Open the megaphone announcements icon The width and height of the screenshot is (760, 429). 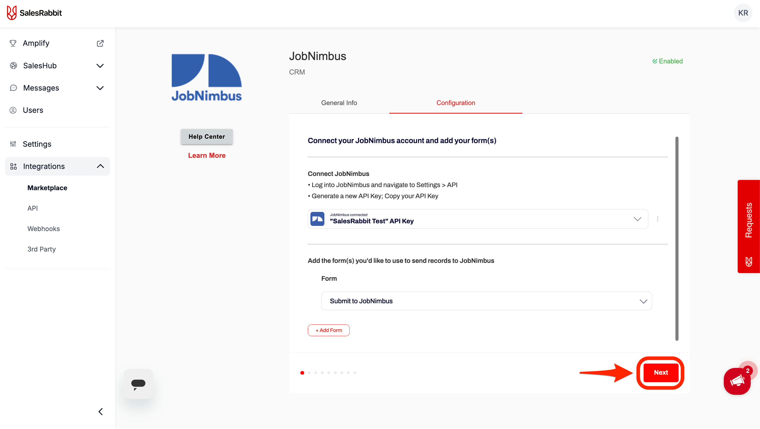(737, 381)
